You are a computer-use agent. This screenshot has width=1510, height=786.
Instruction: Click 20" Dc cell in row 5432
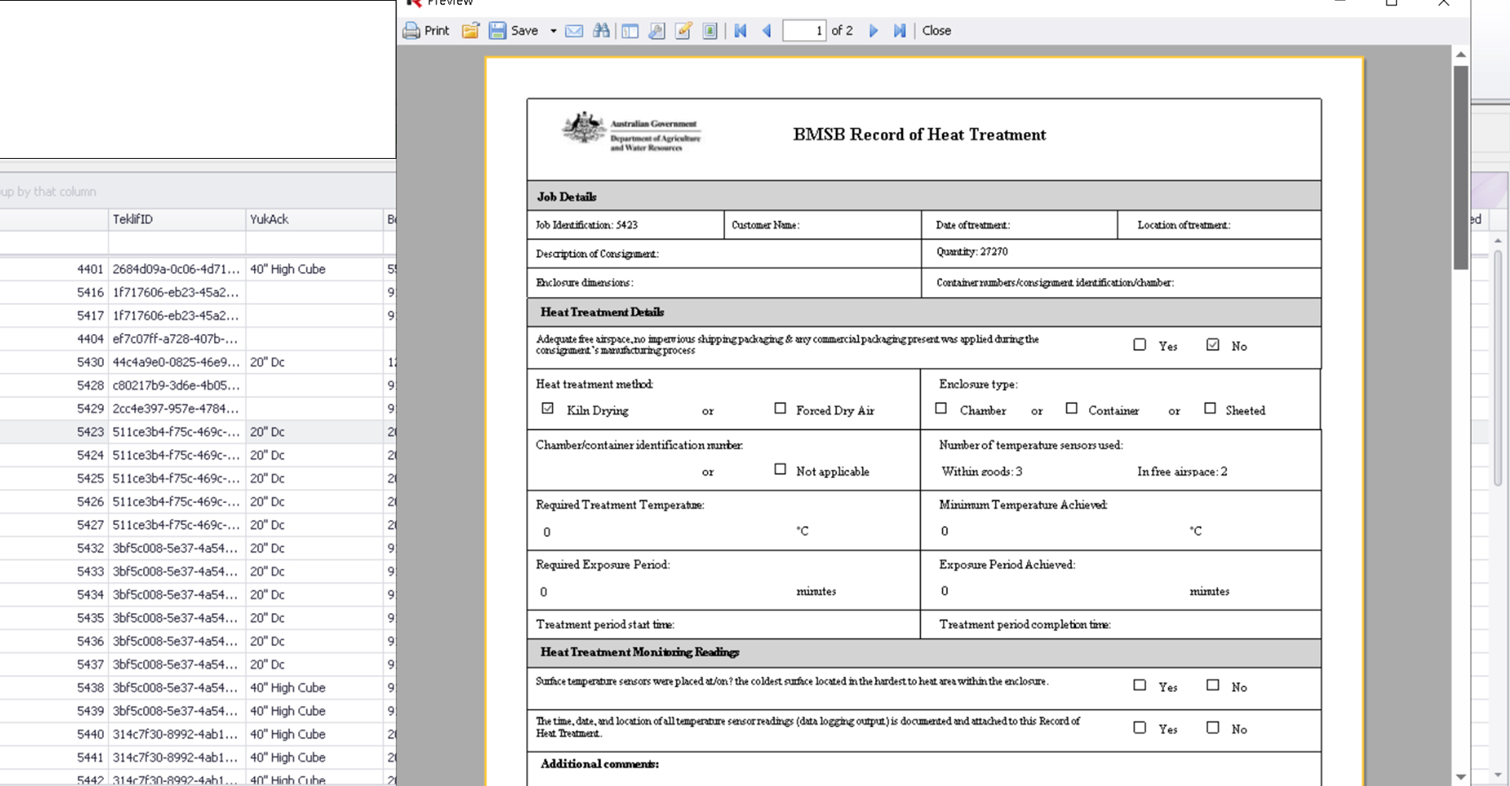pyautogui.click(x=314, y=548)
